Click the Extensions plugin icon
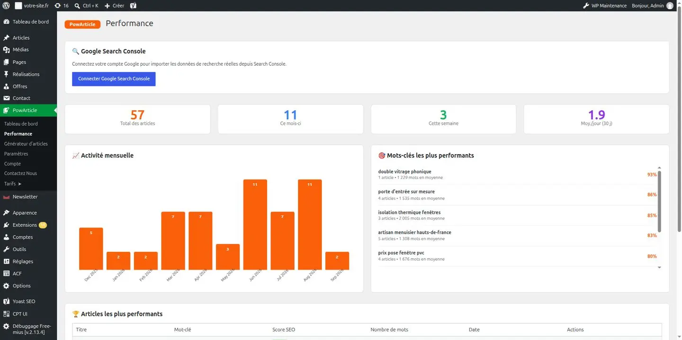Image resolution: width=682 pixels, height=340 pixels. (6, 225)
